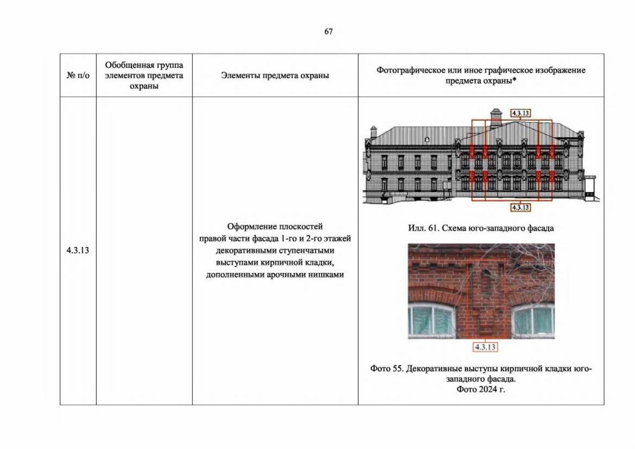Click the 'Обобщенная группа элементов предмета охраны' header
The width and height of the screenshot is (635, 449).
[x=144, y=75]
